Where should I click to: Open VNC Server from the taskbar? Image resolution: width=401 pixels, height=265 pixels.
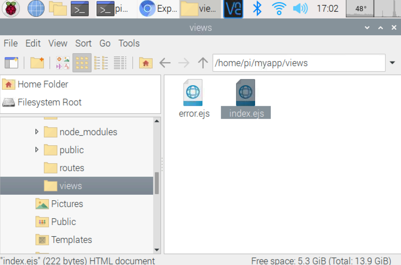[233, 9]
